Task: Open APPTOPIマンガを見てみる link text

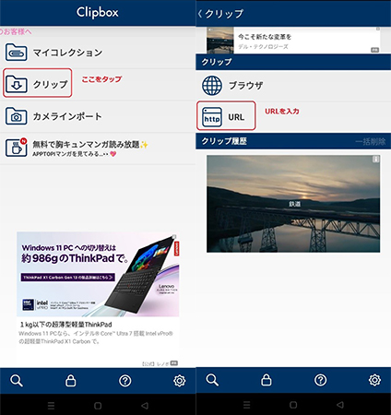Action: coord(74,154)
